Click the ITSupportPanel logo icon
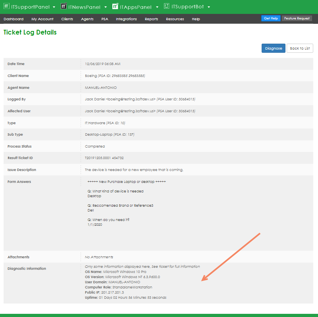 [6, 6]
